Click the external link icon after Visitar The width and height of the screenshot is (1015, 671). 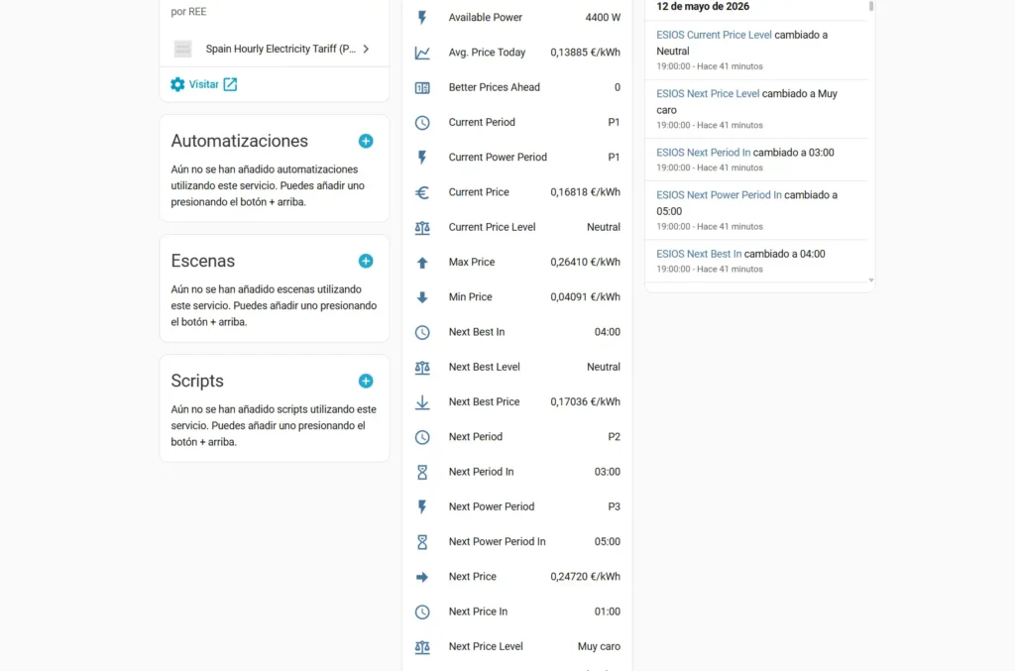tap(230, 84)
